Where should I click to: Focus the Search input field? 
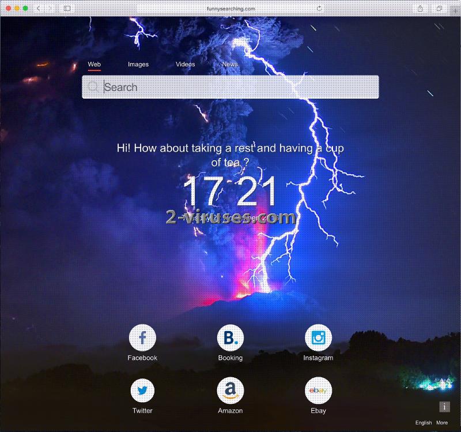click(x=236, y=87)
